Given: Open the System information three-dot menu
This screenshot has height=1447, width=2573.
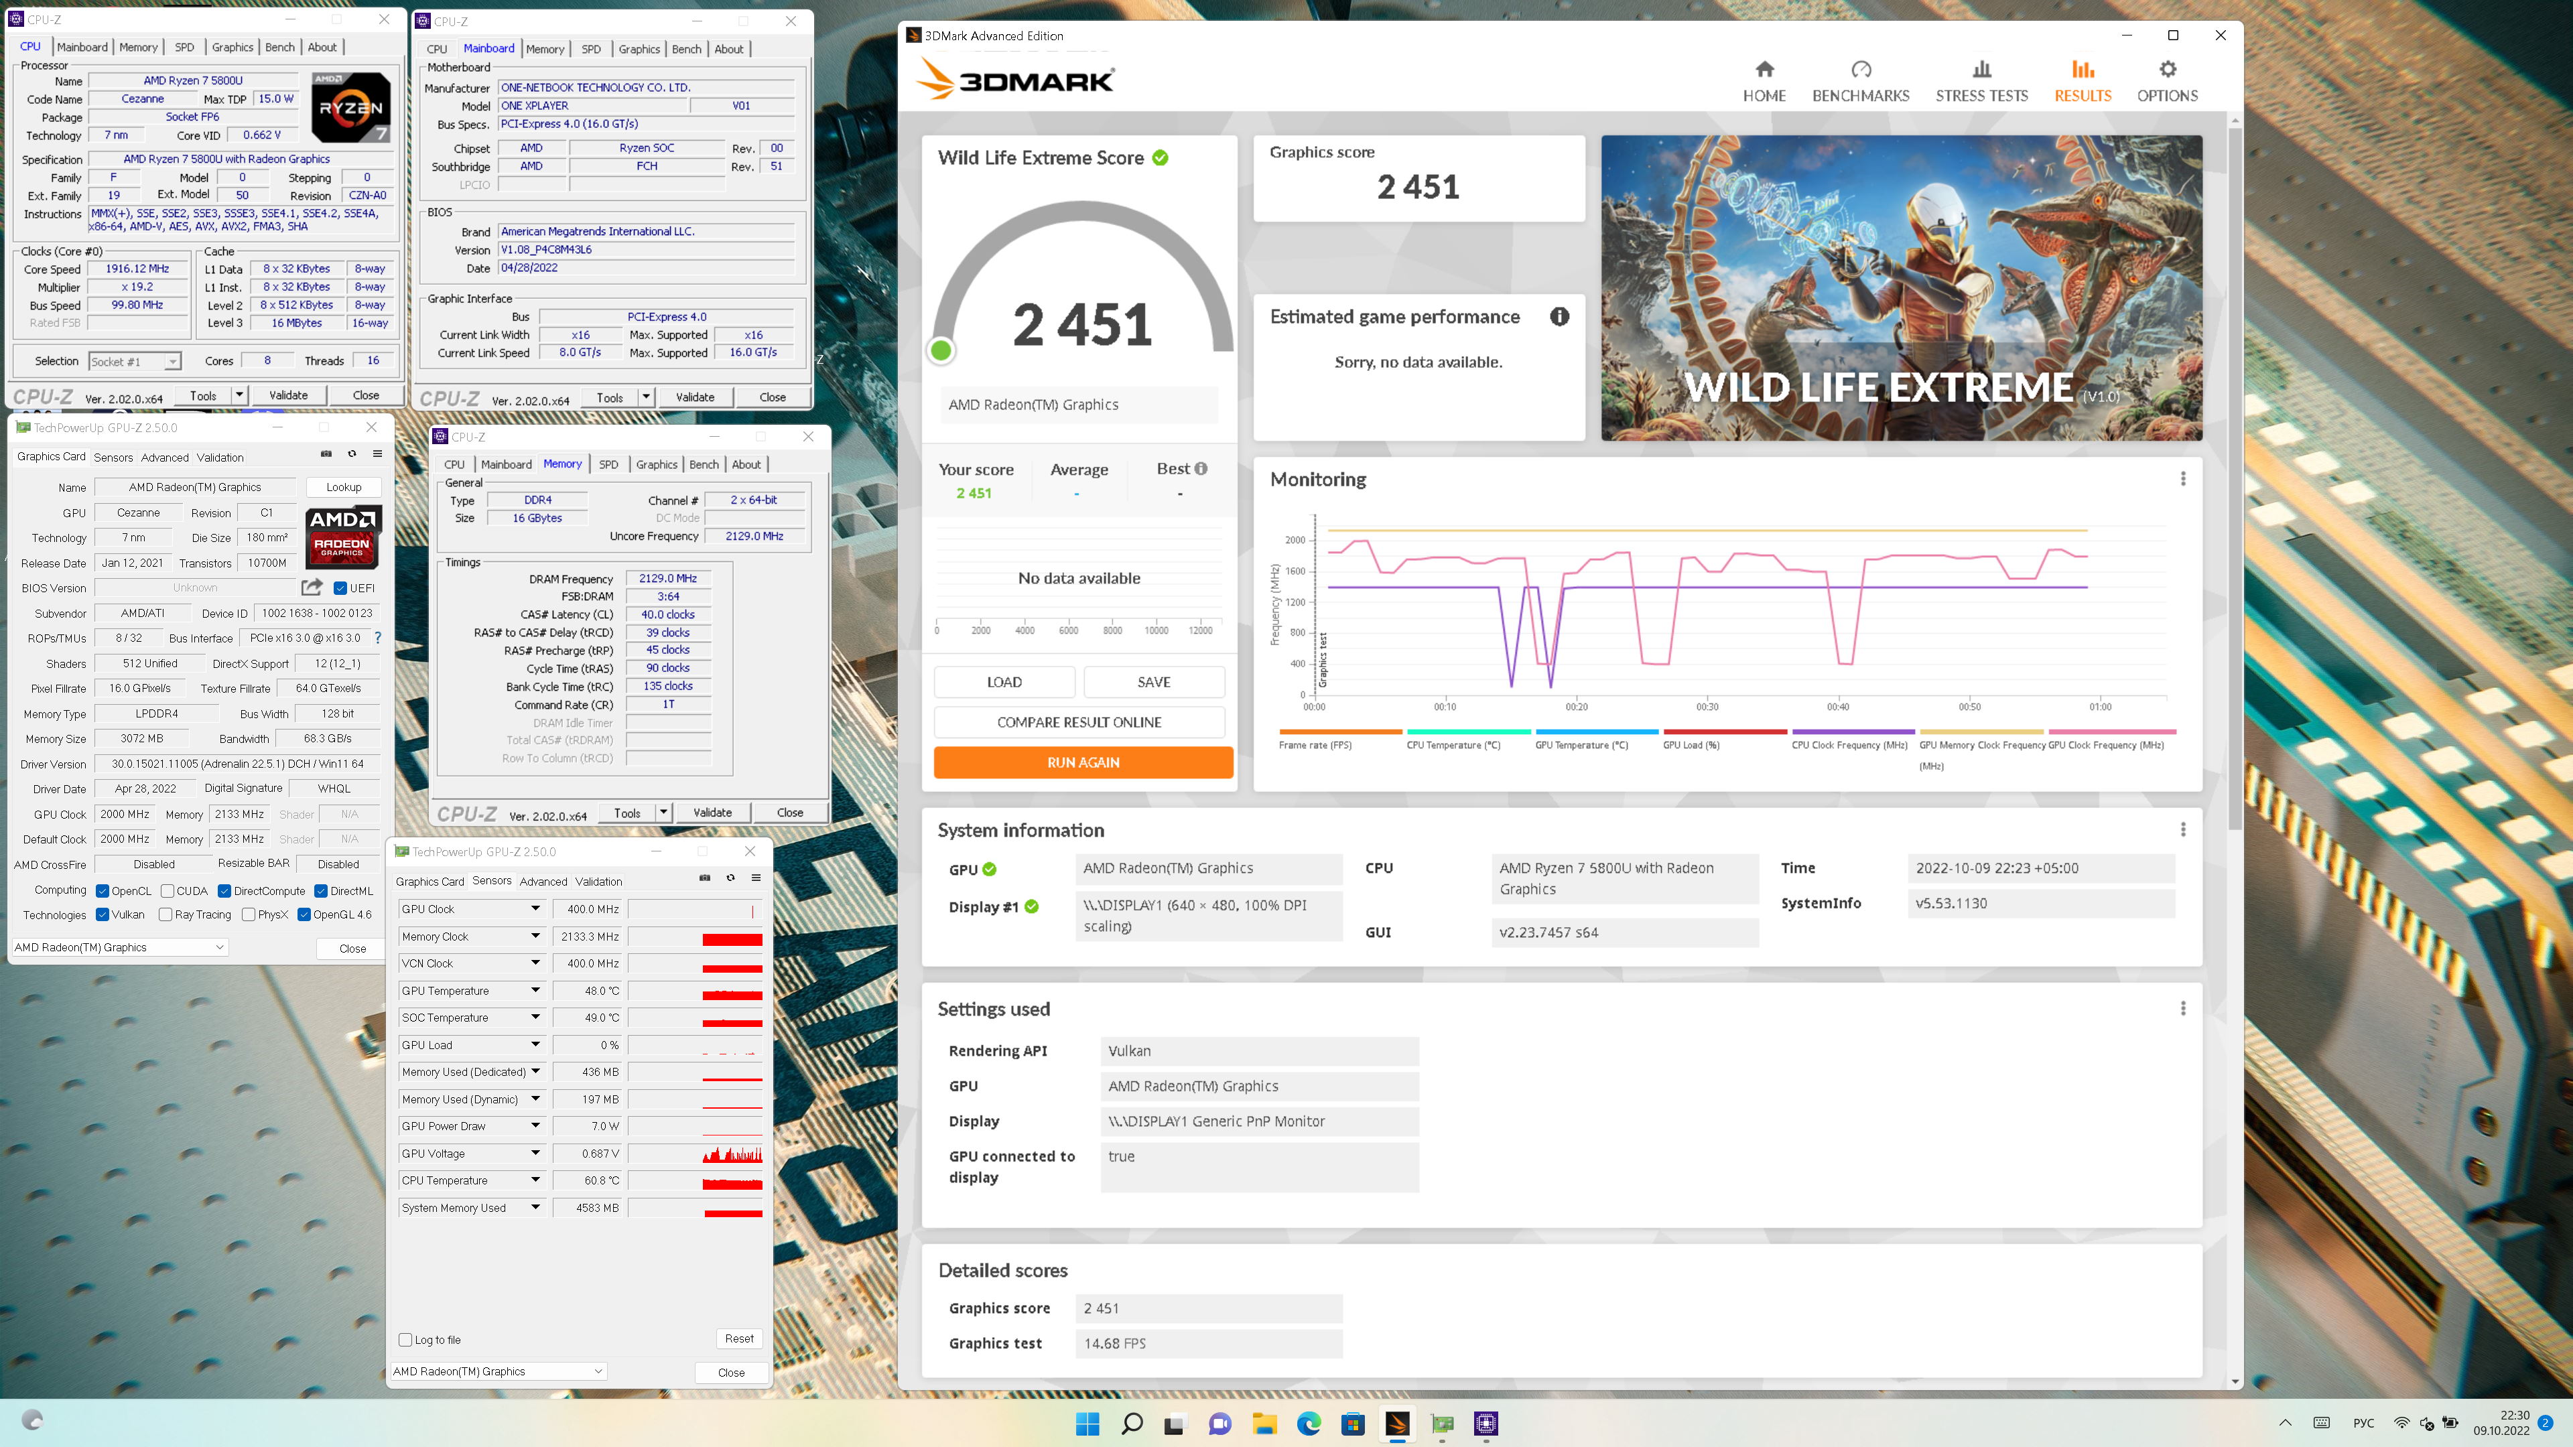Looking at the screenshot, I should (x=2182, y=830).
